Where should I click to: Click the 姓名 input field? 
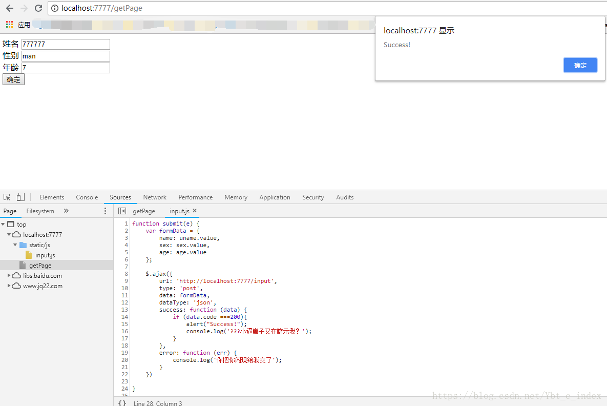point(66,44)
